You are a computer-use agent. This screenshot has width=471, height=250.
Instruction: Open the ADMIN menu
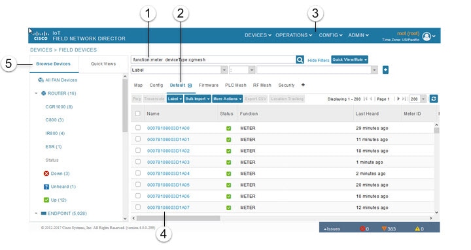(358, 35)
